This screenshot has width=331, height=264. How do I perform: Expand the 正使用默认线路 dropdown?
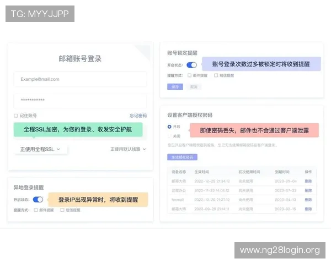[128, 149]
